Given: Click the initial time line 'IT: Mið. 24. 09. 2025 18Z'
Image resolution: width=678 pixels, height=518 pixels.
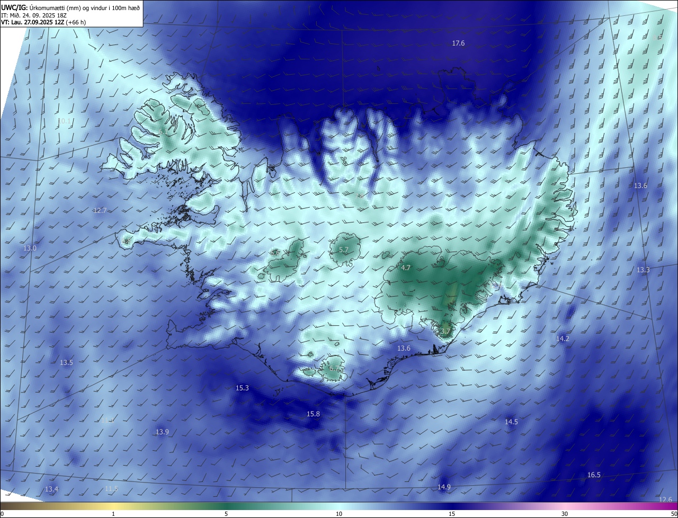Looking at the screenshot, I should [x=34, y=15].
